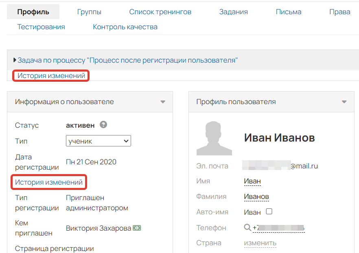Edit the Имя value Иван
This screenshot has width=359, height=253.
[252, 181]
